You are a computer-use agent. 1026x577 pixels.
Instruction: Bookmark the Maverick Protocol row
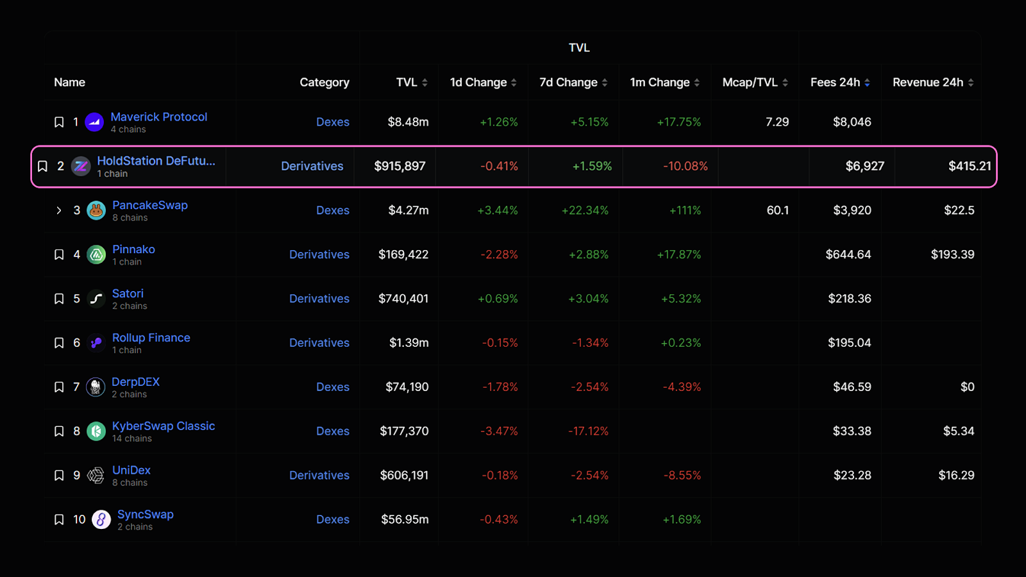click(x=59, y=122)
